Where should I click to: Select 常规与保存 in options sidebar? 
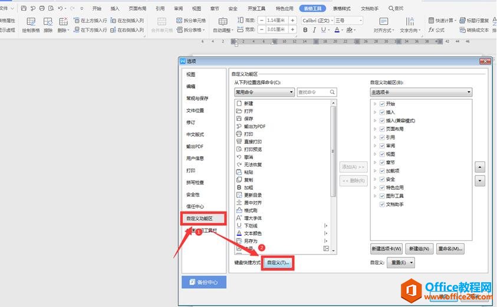coord(197,98)
